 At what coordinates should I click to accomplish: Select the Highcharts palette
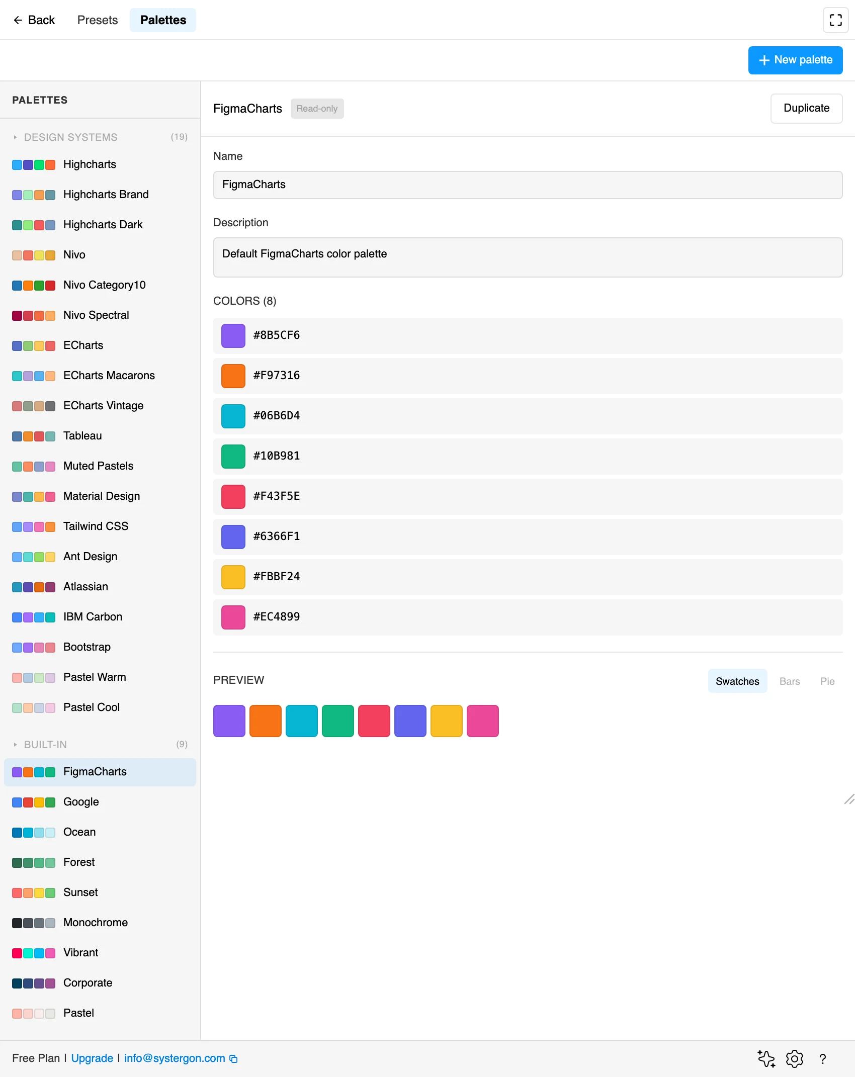tap(100, 164)
